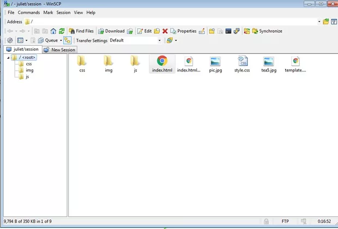Image resolution: width=338 pixels, height=229 pixels.
Task: Switch to the New Session tab
Action: [x=60, y=50]
